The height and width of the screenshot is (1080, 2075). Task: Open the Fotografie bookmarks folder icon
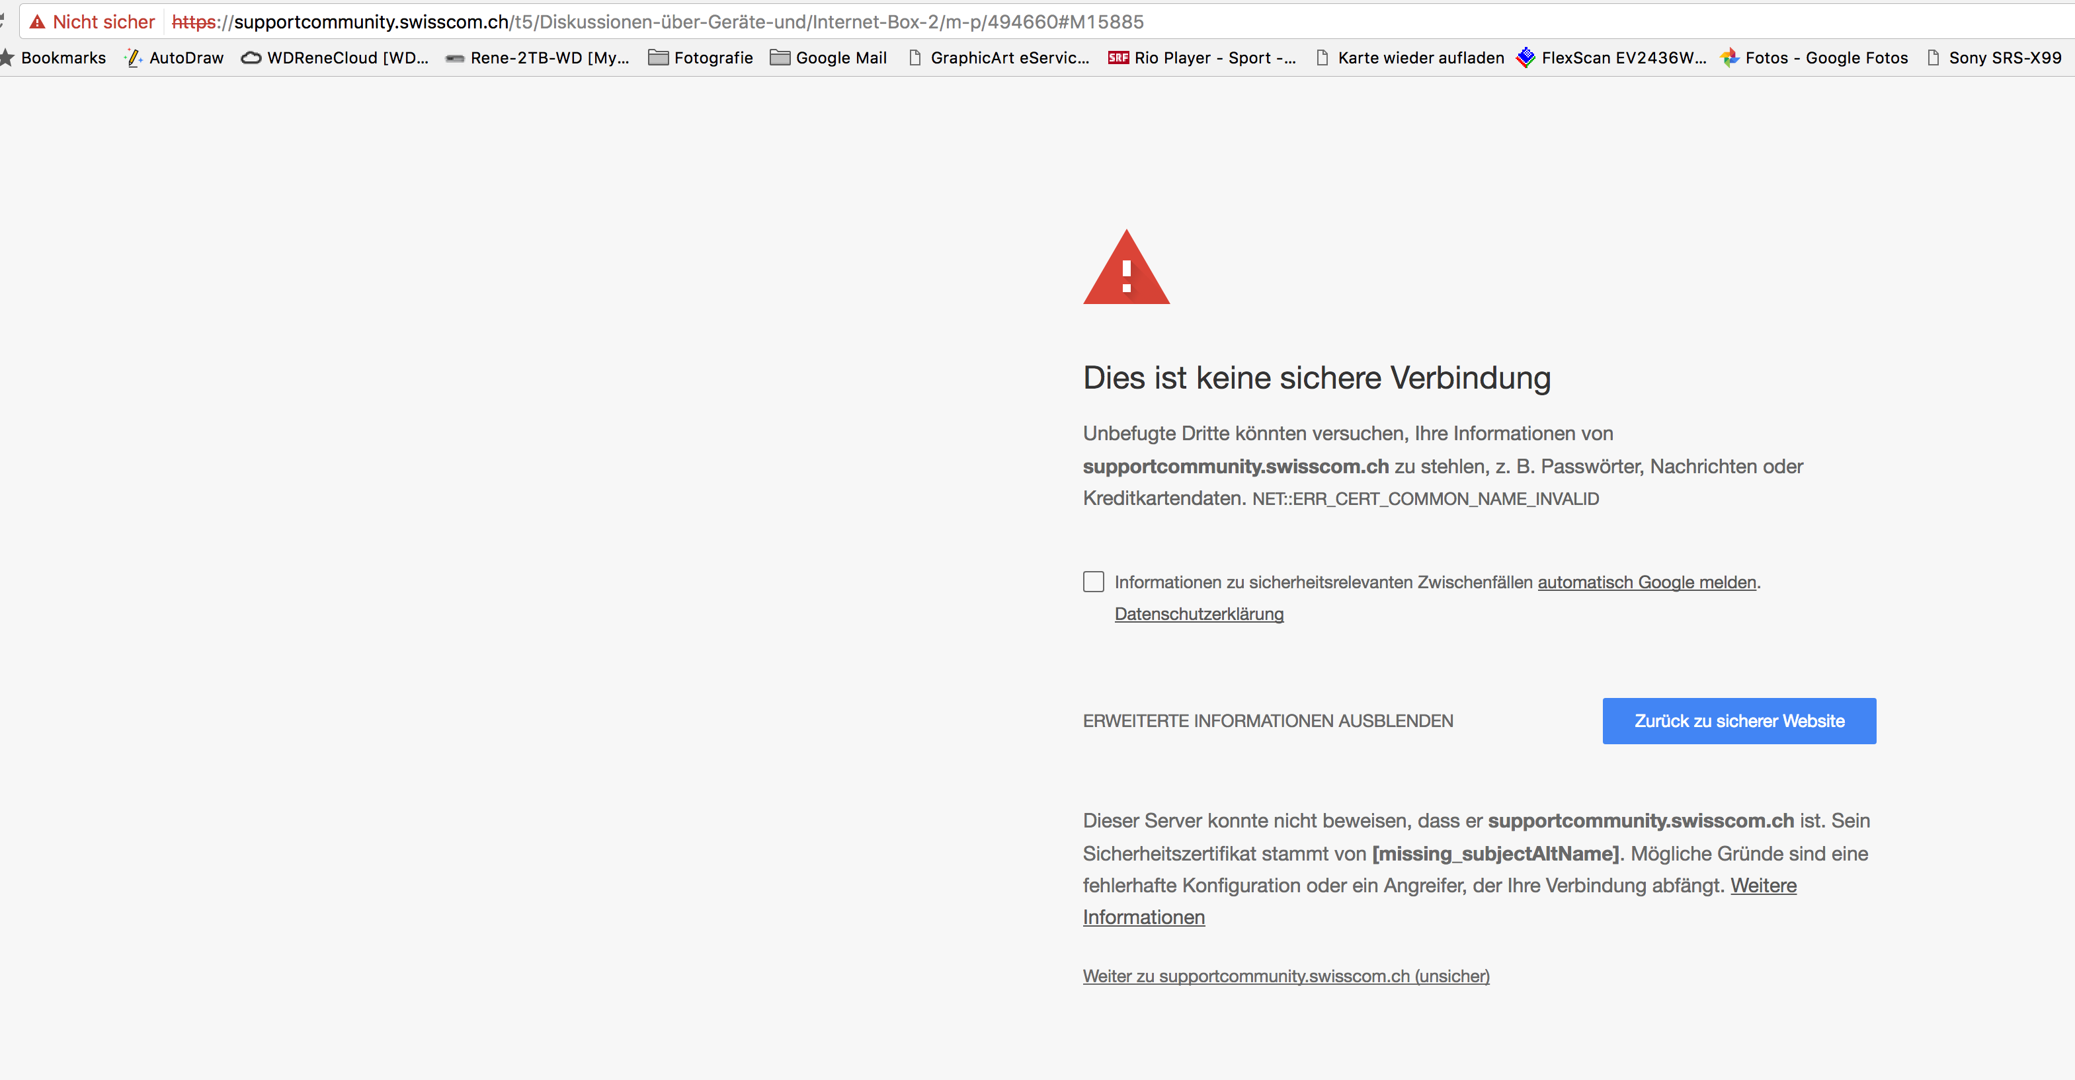point(657,58)
